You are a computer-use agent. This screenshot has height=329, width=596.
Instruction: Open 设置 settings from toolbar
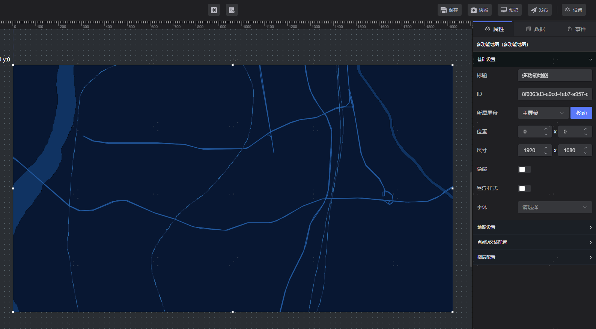pos(573,10)
